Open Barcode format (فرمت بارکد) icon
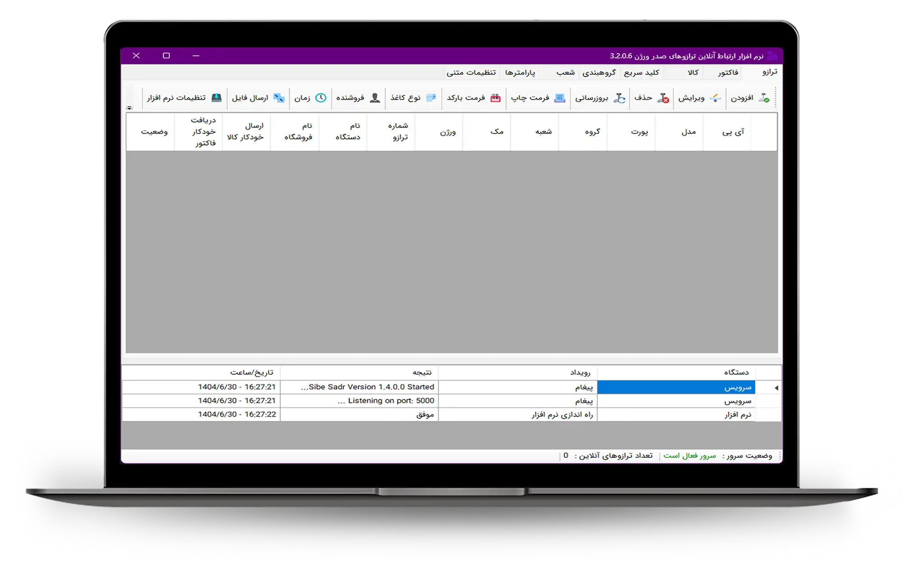The image size is (902, 562). click(495, 98)
